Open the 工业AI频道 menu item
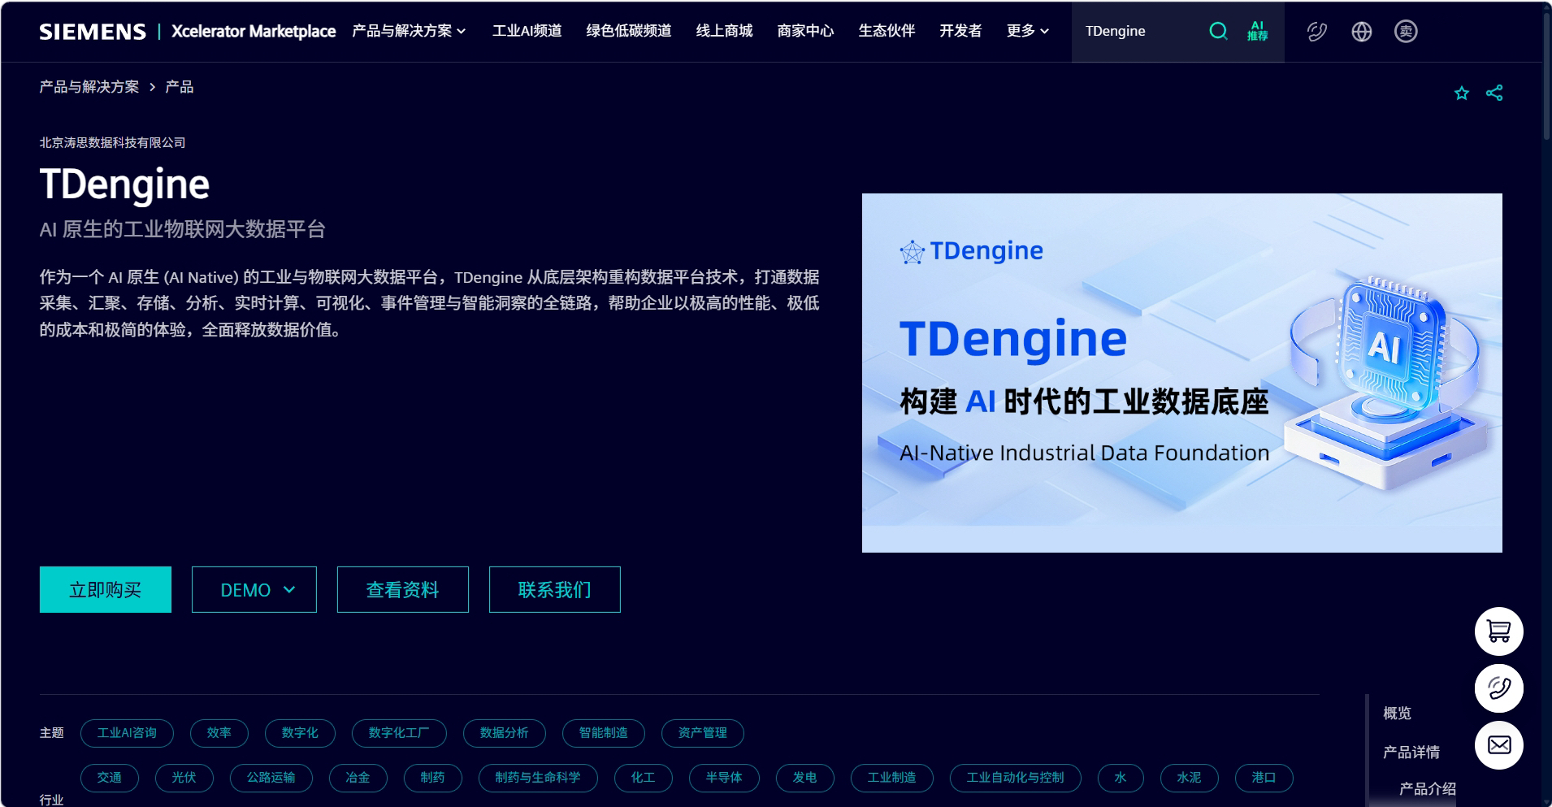Viewport: 1552px width, 807px height. coord(527,31)
